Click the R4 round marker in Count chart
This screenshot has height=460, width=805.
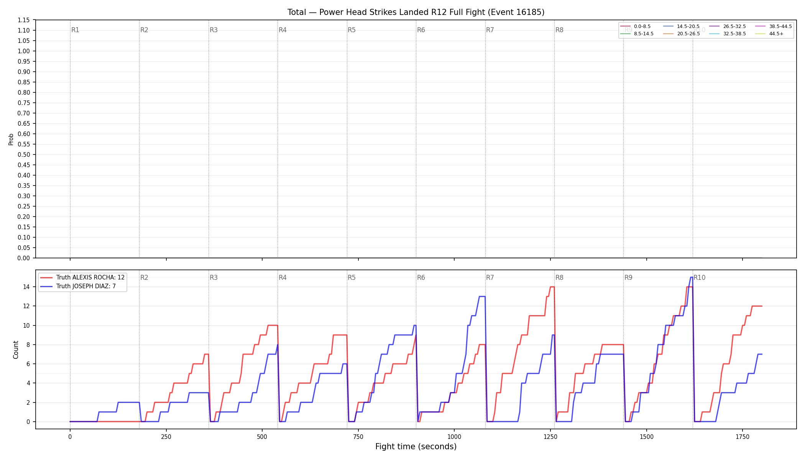click(283, 278)
